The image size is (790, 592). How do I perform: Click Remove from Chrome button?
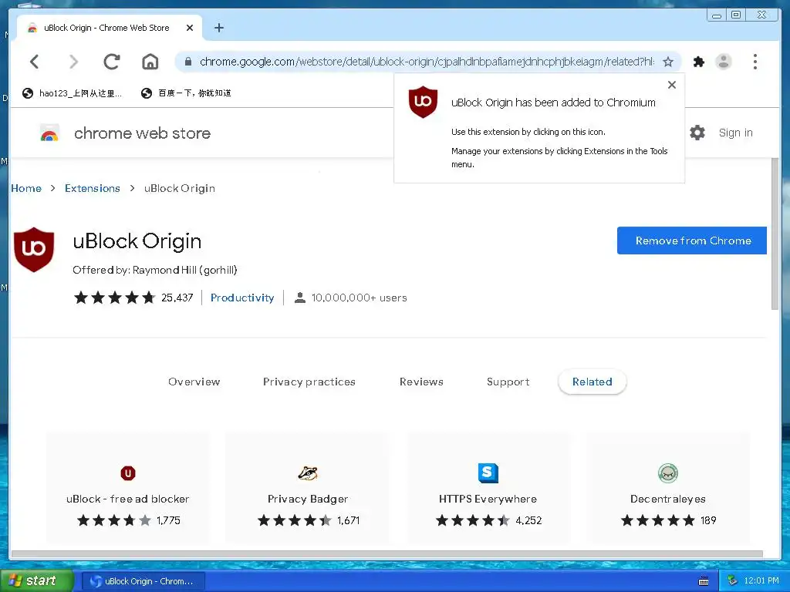tap(692, 240)
